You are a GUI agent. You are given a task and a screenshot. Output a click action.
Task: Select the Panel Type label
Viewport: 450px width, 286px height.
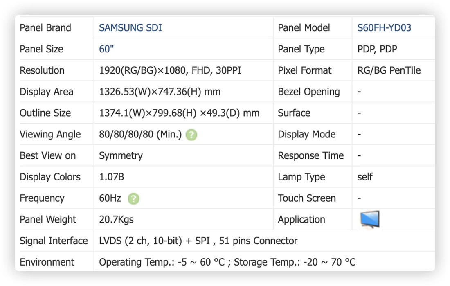301,49
